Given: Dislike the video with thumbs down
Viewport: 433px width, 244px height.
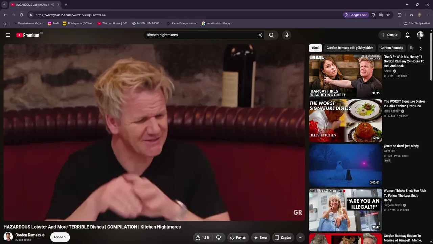Looking at the screenshot, I should point(219,238).
